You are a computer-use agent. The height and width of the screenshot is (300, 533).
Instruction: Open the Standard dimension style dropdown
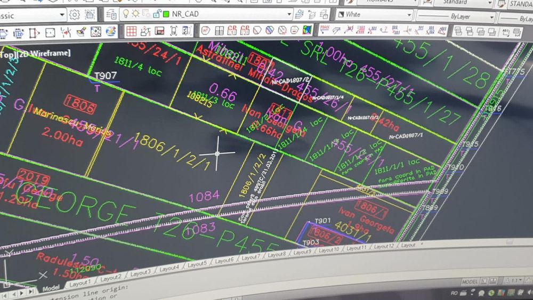pos(490,3)
